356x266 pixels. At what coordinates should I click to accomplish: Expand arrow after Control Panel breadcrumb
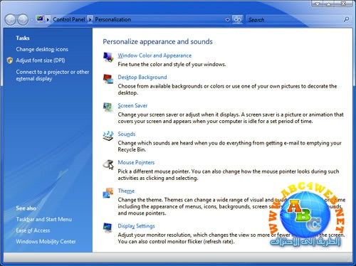90,19
